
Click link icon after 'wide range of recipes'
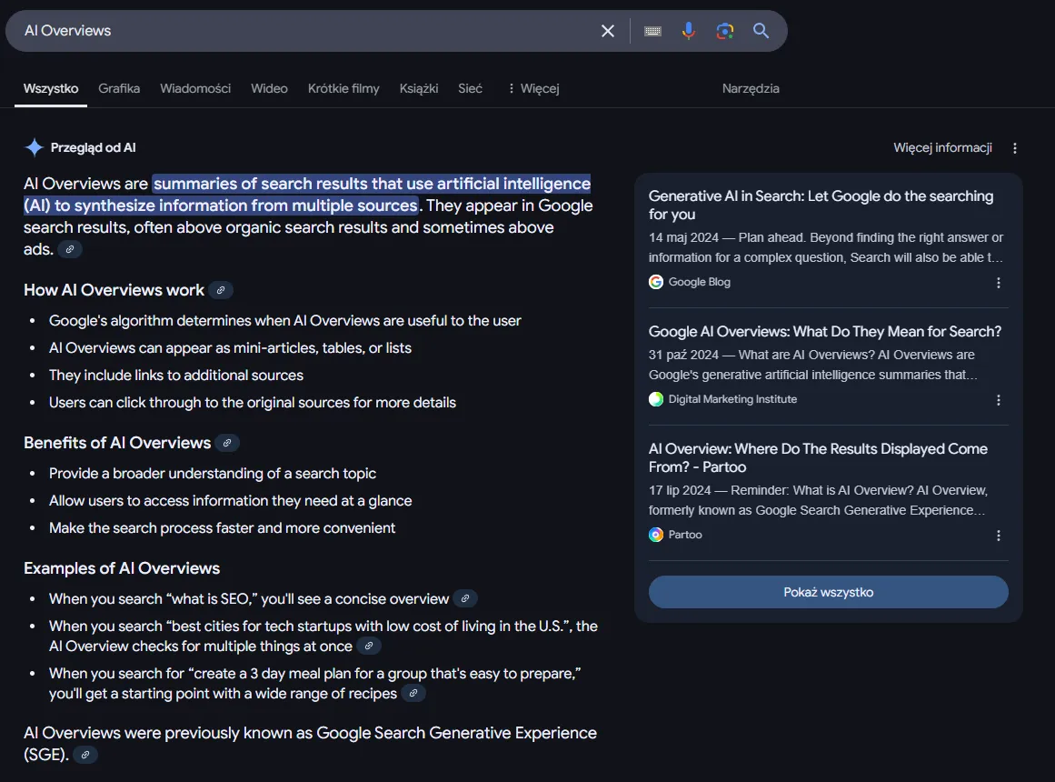tap(413, 693)
